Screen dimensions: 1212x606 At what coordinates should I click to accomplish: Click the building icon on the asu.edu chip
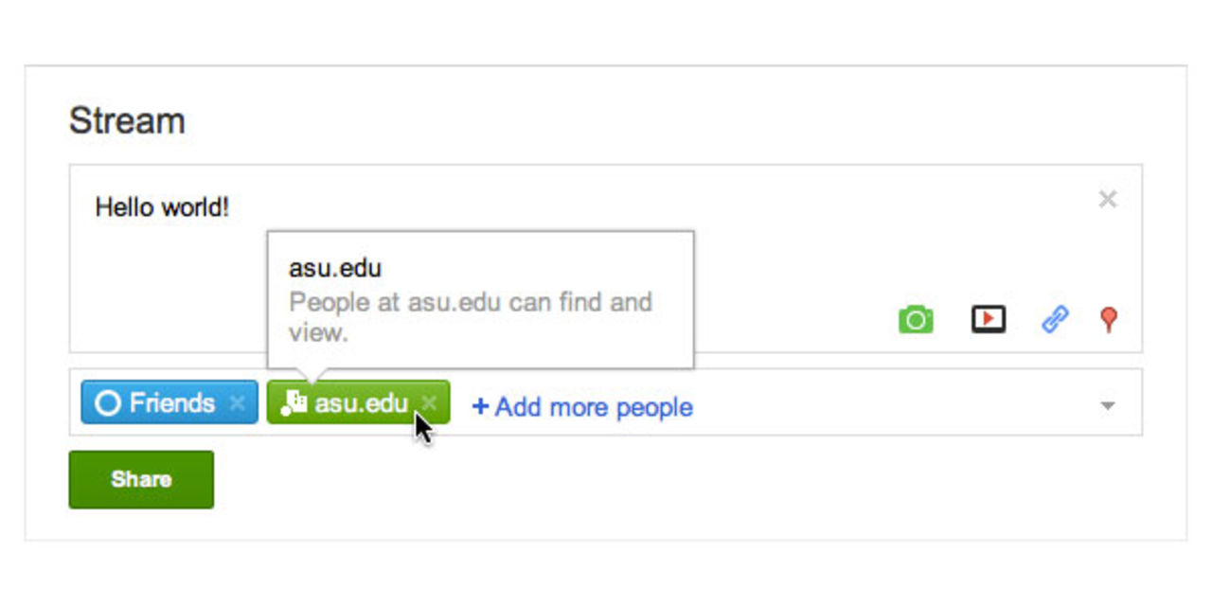tap(294, 403)
